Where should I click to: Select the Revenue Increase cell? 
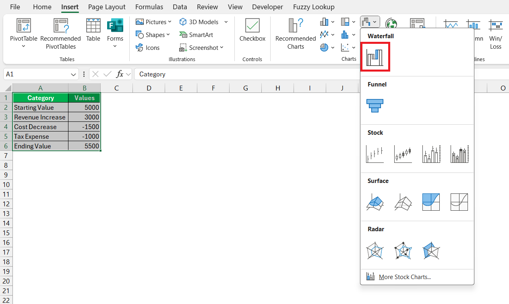click(x=41, y=117)
